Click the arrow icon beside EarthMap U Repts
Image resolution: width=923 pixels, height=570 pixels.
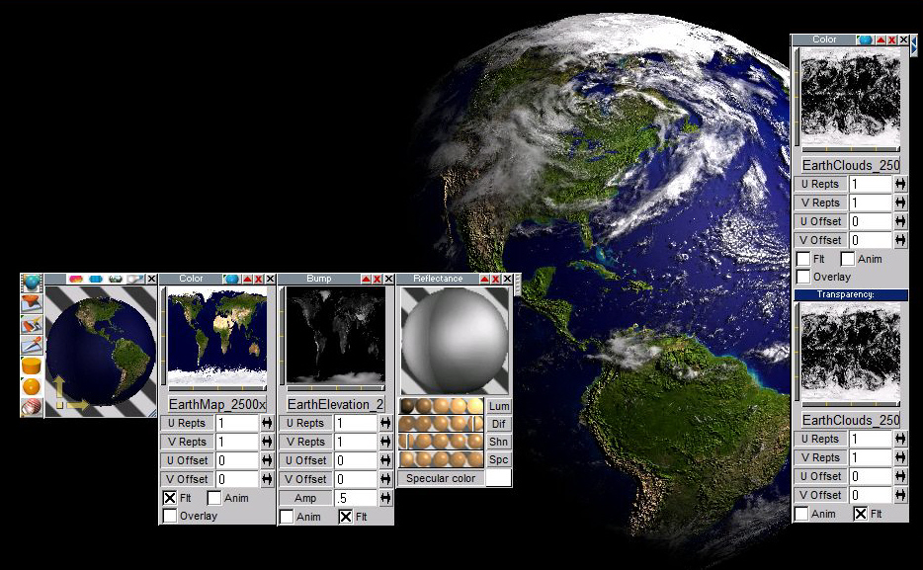tap(267, 423)
